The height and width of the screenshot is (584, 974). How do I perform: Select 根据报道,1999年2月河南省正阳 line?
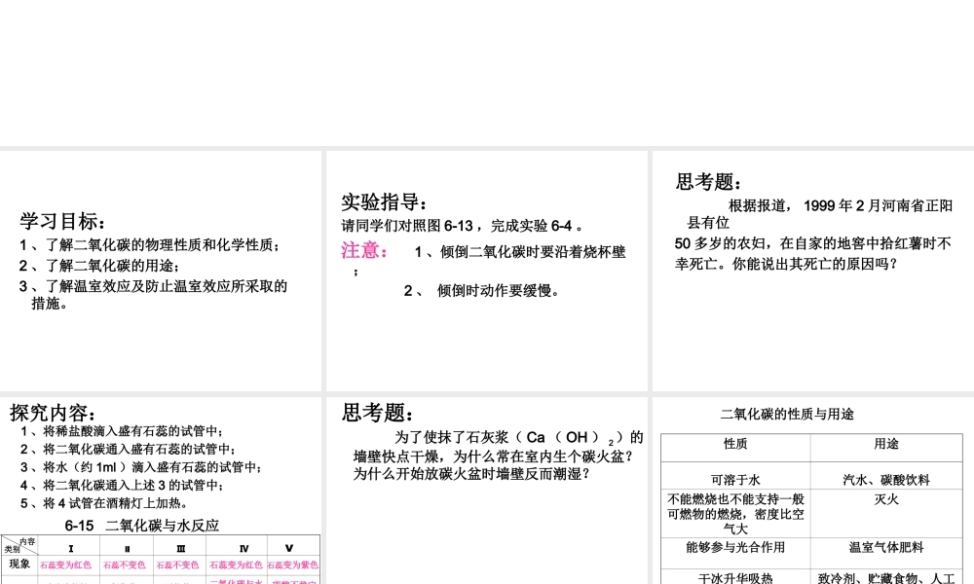tap(840, 206)
